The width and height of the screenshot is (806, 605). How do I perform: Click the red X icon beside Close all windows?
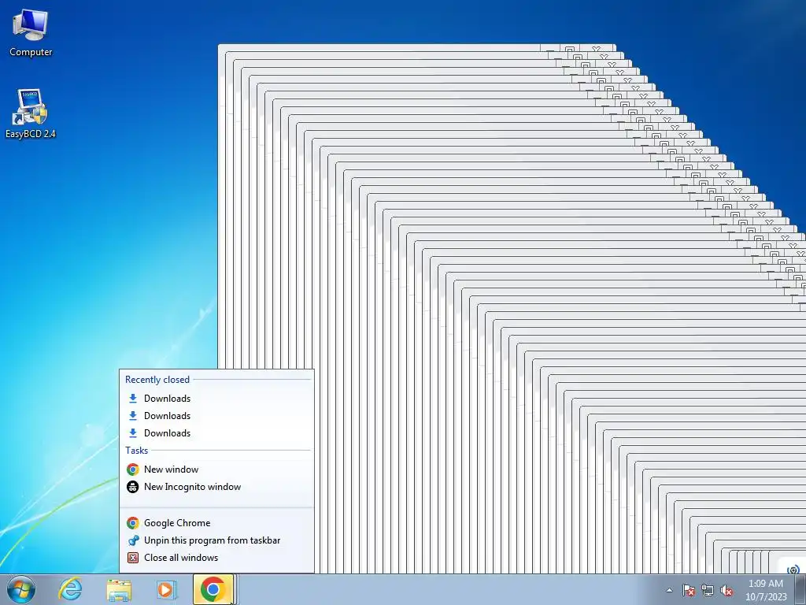132,558
